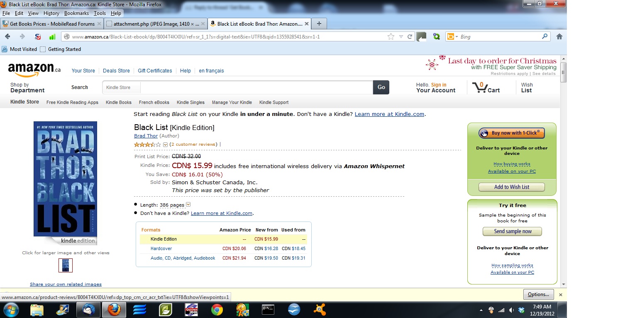Open the Bookmarks menu

coord(76,13)
